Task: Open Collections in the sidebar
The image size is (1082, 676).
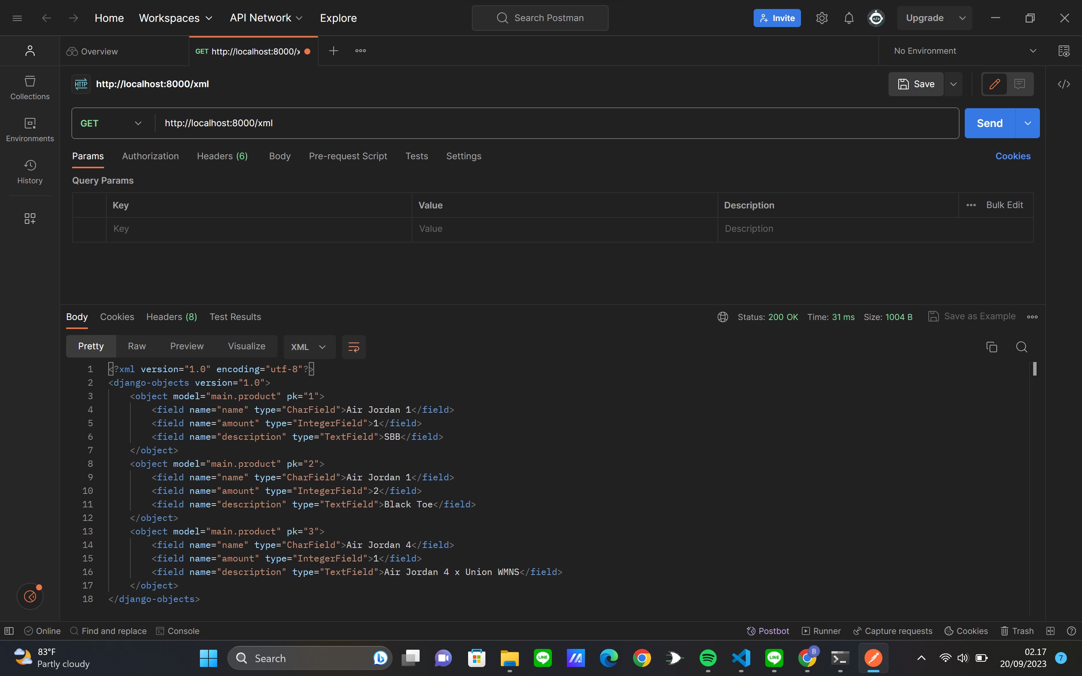Action: (30, 88)
